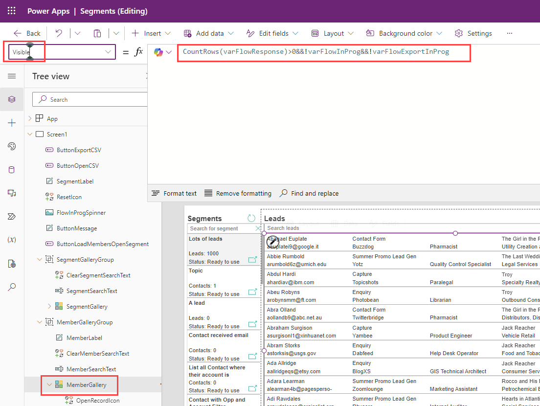Collapse the SegmentGalleryGroup node

point(40,260)
